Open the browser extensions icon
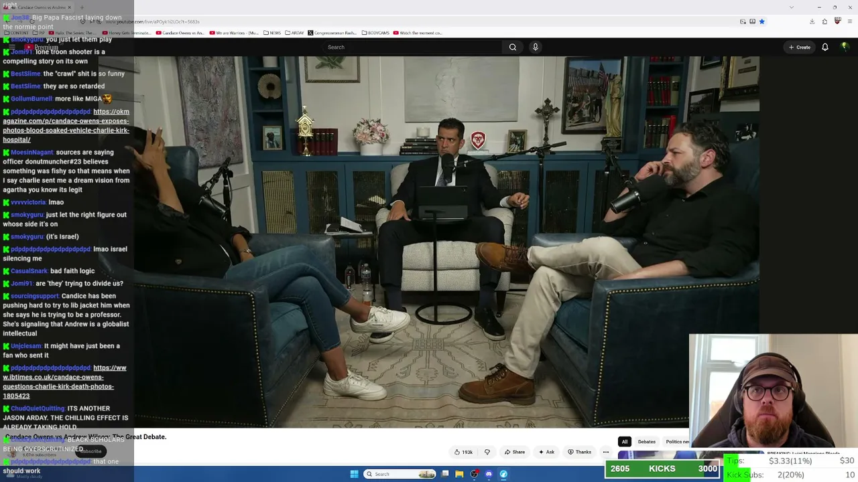858x482 pixels. point(824,21)
